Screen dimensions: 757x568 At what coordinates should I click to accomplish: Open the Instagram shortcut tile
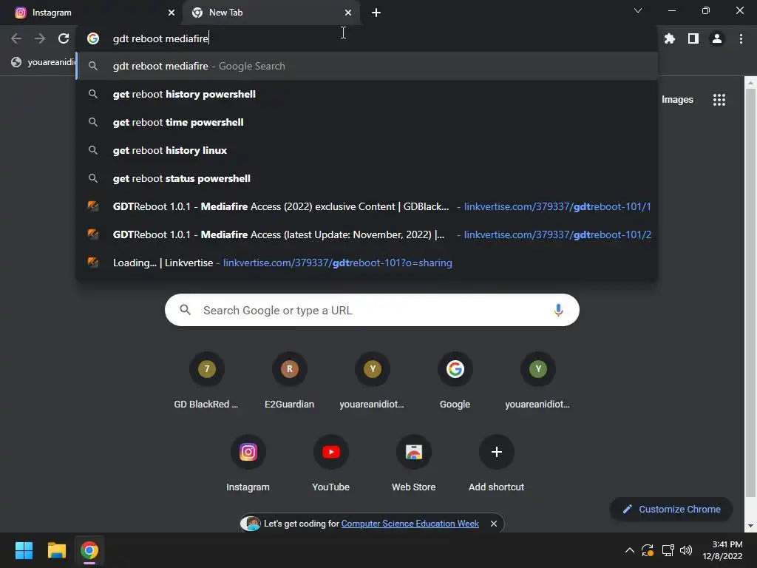point(248,464)
